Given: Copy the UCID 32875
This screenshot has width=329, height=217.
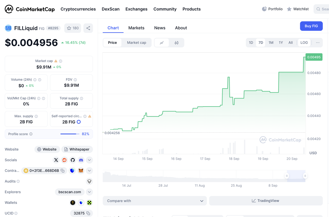Looking at the screenshot, I should pyautogui.click(x=88, y=213).
